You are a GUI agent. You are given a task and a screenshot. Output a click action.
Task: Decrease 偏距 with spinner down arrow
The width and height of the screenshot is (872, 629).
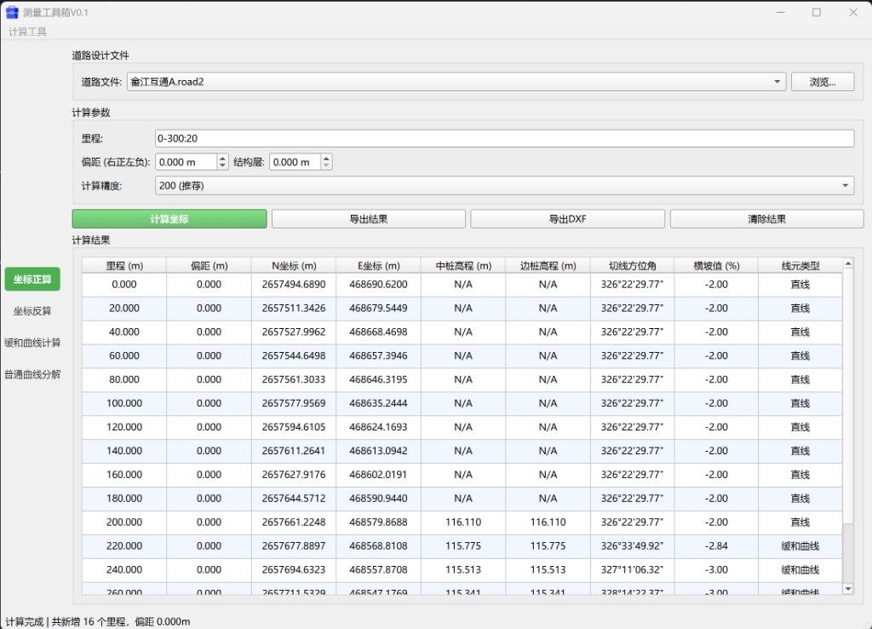(222, 166)
